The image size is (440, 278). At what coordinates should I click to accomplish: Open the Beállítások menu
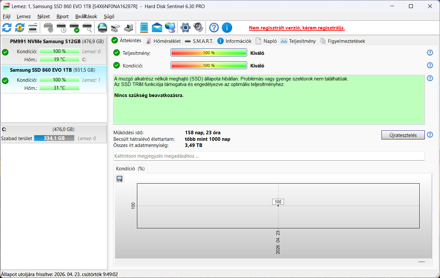(86, 17)
